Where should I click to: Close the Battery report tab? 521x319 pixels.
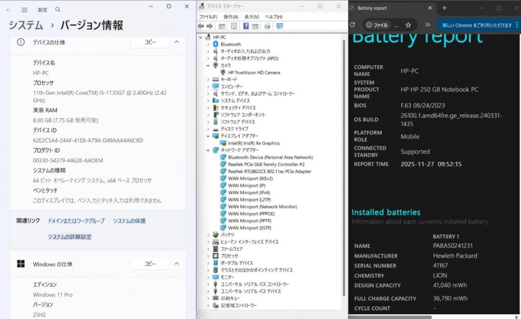tap(430, 8)
